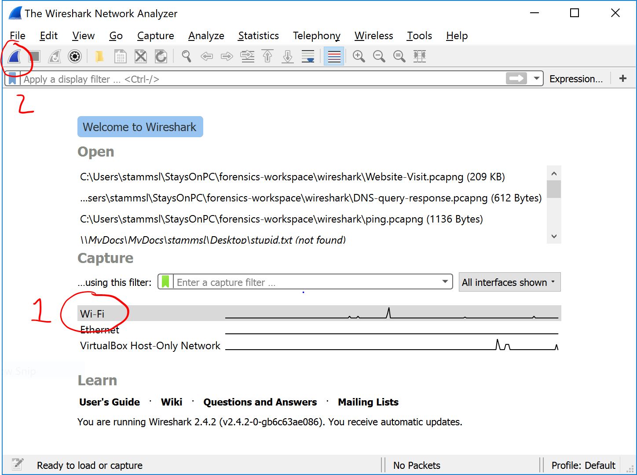Open the Capture menu

click(155, 36)
